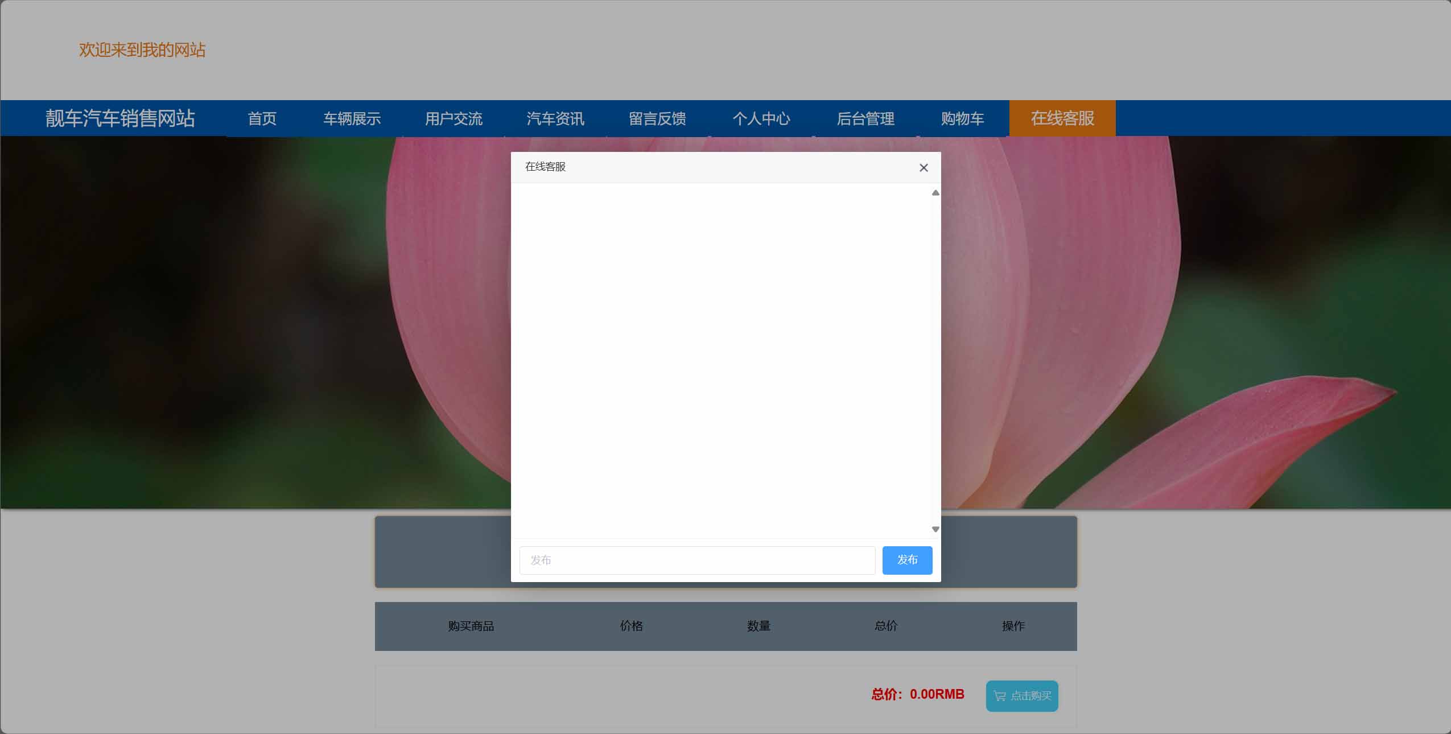This screenshot has height=734, width=1451.
Task: Click the chat scrollbar up arrow
Action: [x=935, y=193]
